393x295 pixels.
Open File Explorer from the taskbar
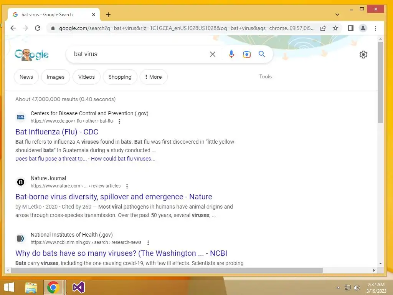tap(31, 287)
